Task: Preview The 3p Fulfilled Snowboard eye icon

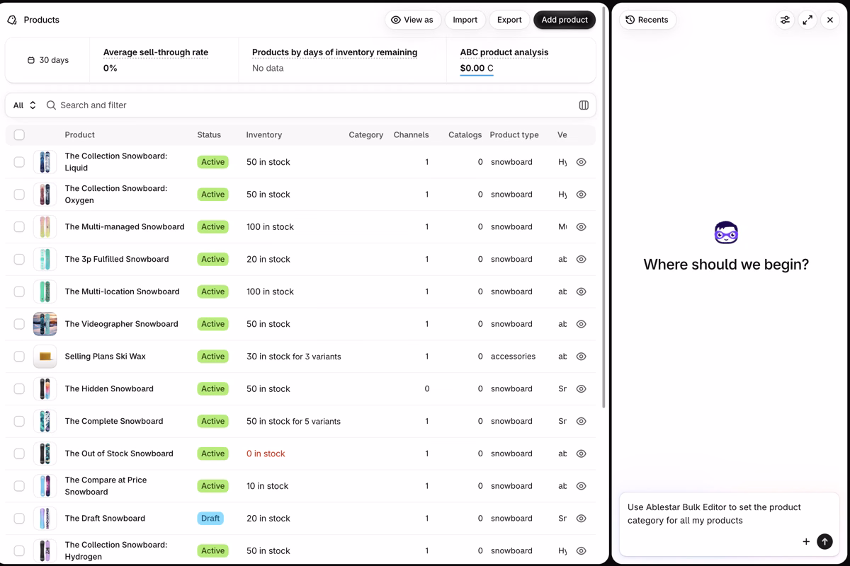Action: tap(581, 259)
